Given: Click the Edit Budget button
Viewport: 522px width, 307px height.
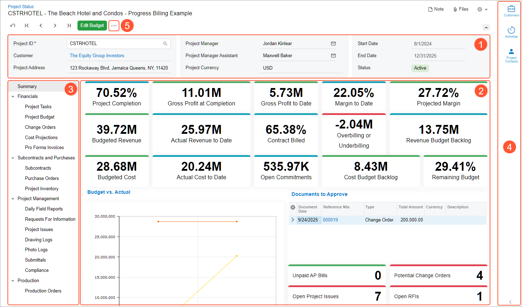Looking at the screenshot, I should pos(92,26).
